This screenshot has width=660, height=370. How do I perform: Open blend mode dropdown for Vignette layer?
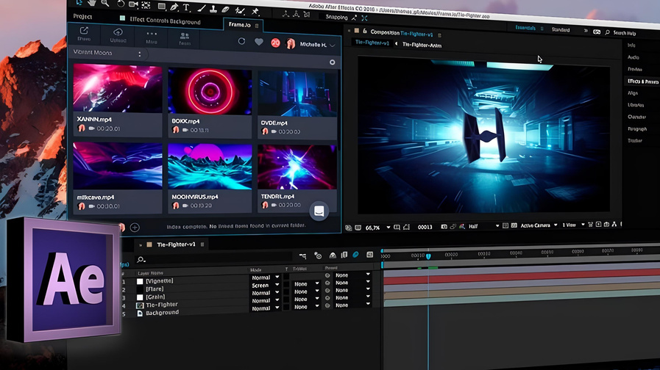[x=266, y=277]
